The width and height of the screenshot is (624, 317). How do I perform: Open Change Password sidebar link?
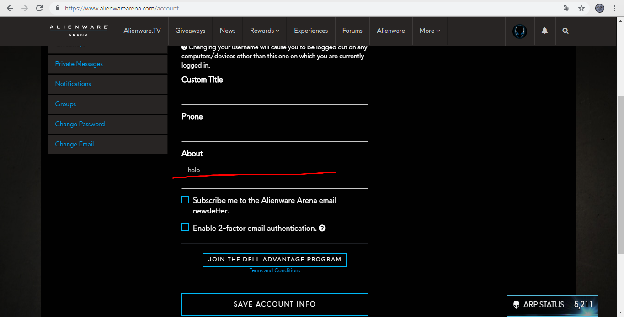click(x=108, y=125)
